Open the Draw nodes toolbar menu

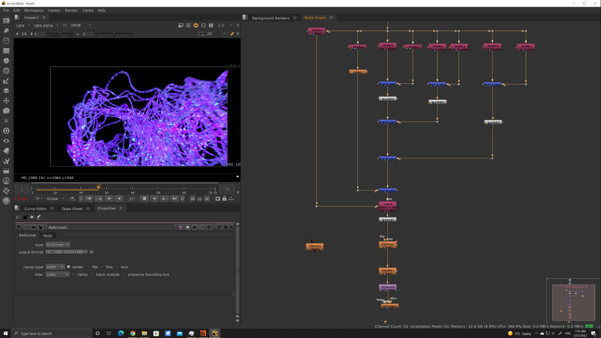6,31
